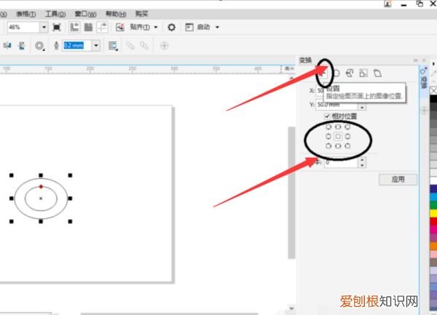
Task: Toggle the show rulers icon
Action: 74,27
